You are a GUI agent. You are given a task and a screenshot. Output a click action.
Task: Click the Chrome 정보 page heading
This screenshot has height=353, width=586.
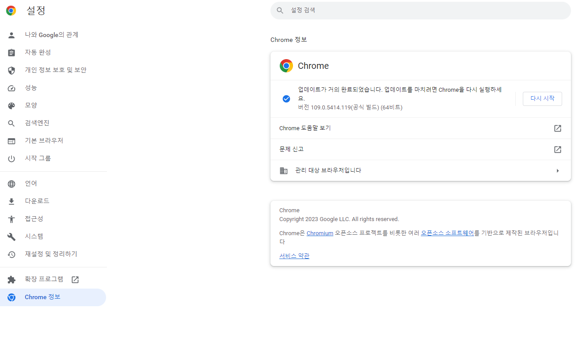(x=289, y=40)
